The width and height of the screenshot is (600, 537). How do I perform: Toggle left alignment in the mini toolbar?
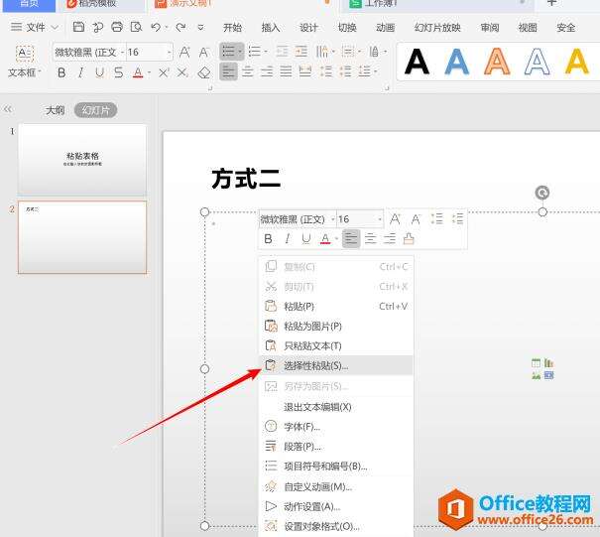coord(351,238)
